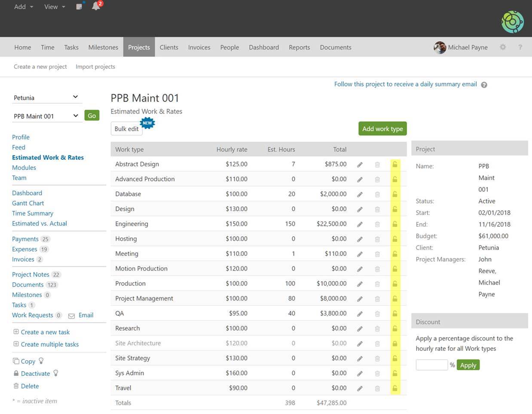This screenshot has width=532, height=414.
Task: Open the Gantt Chart link
Action: click(x=28, y=203)
